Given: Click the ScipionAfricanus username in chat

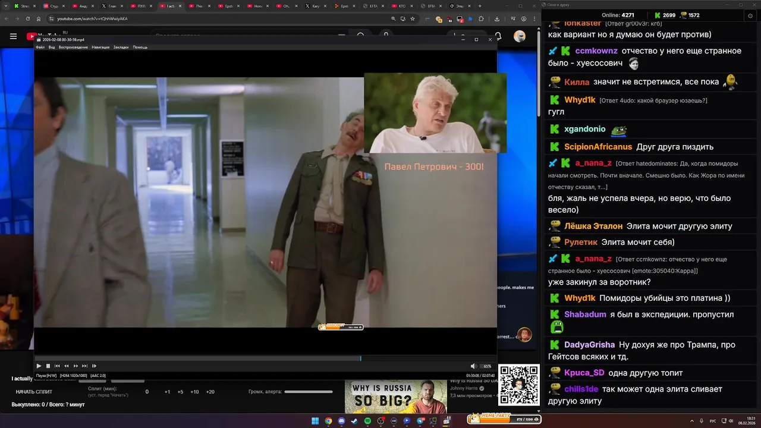Looking at the screenshot, I should [x=598, y=147].
